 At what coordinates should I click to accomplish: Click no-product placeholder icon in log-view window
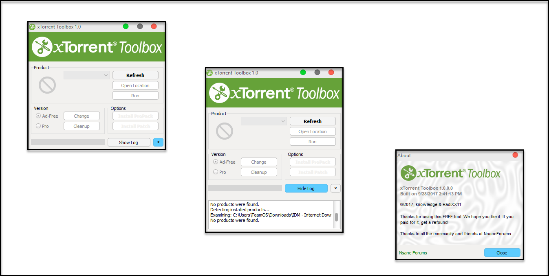click(225, 131)
